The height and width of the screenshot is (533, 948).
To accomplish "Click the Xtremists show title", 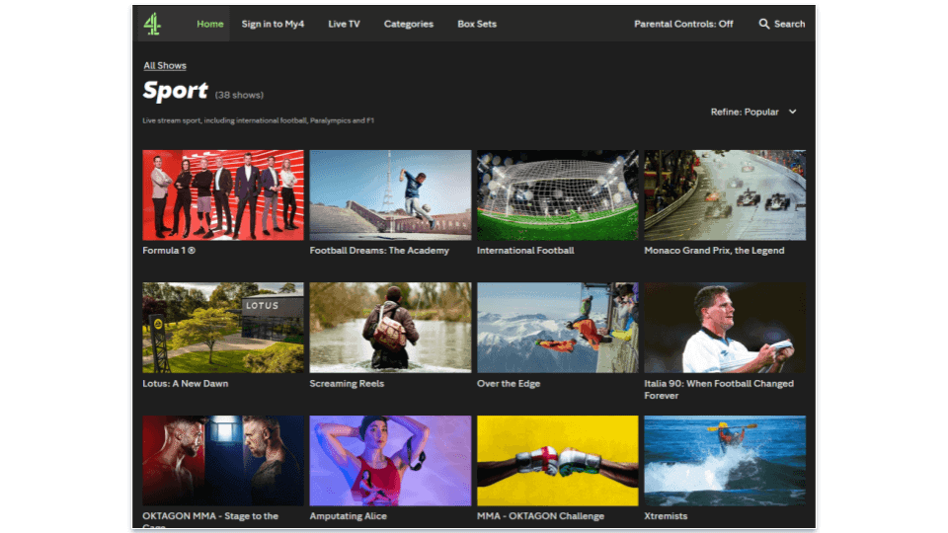I will pos(666,516).
